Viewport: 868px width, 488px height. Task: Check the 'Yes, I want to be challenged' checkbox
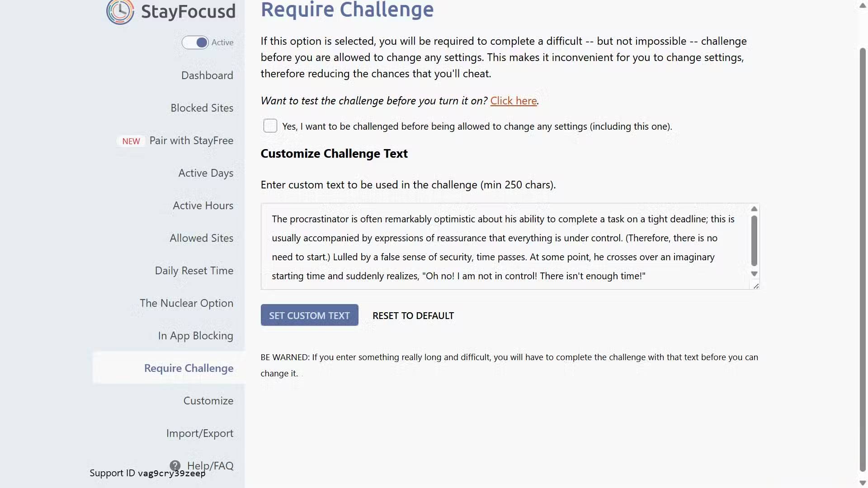(270, 126)
